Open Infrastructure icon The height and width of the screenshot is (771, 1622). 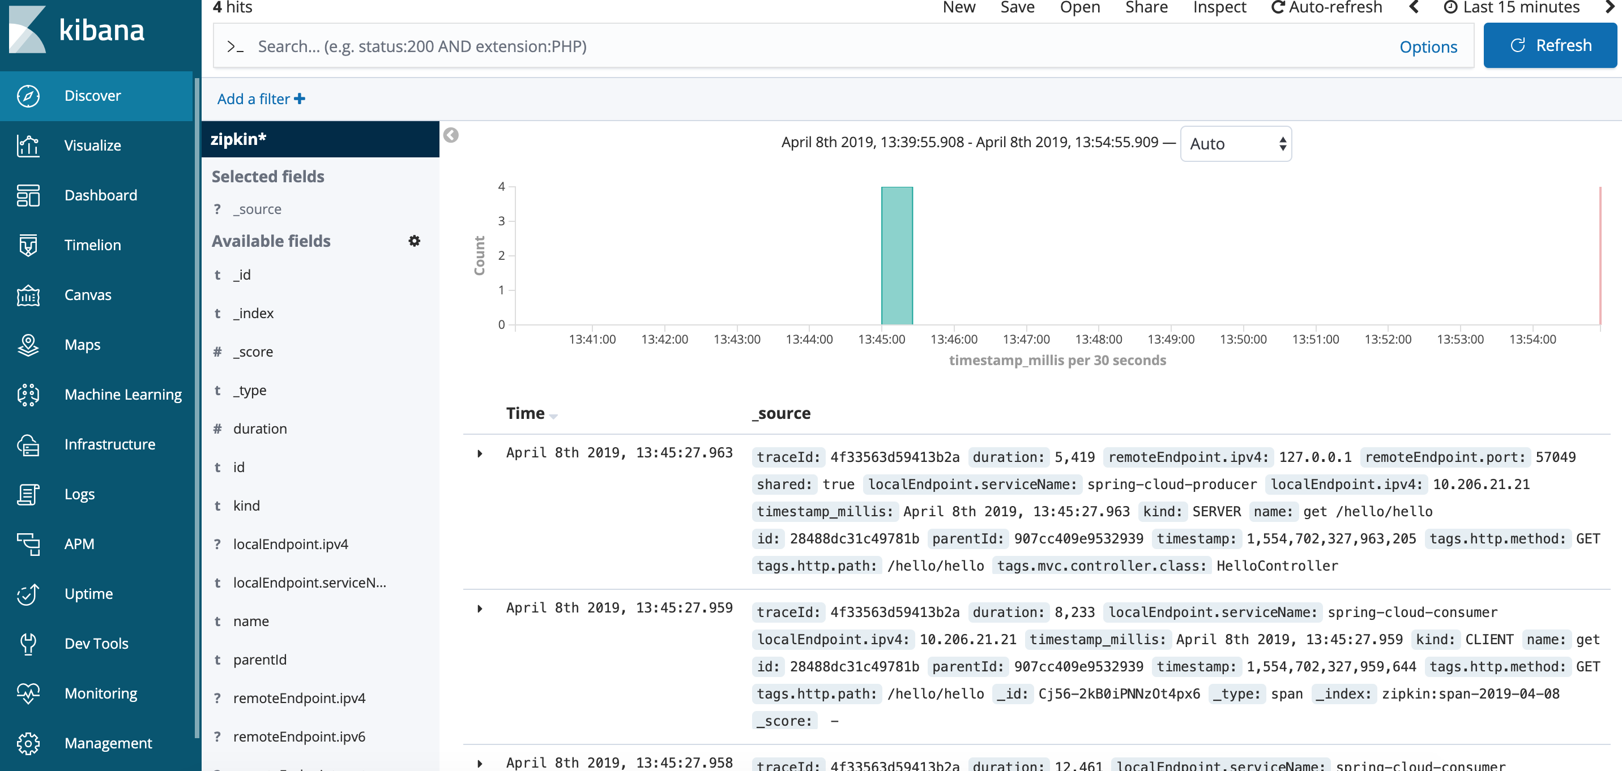coord(28,444)
